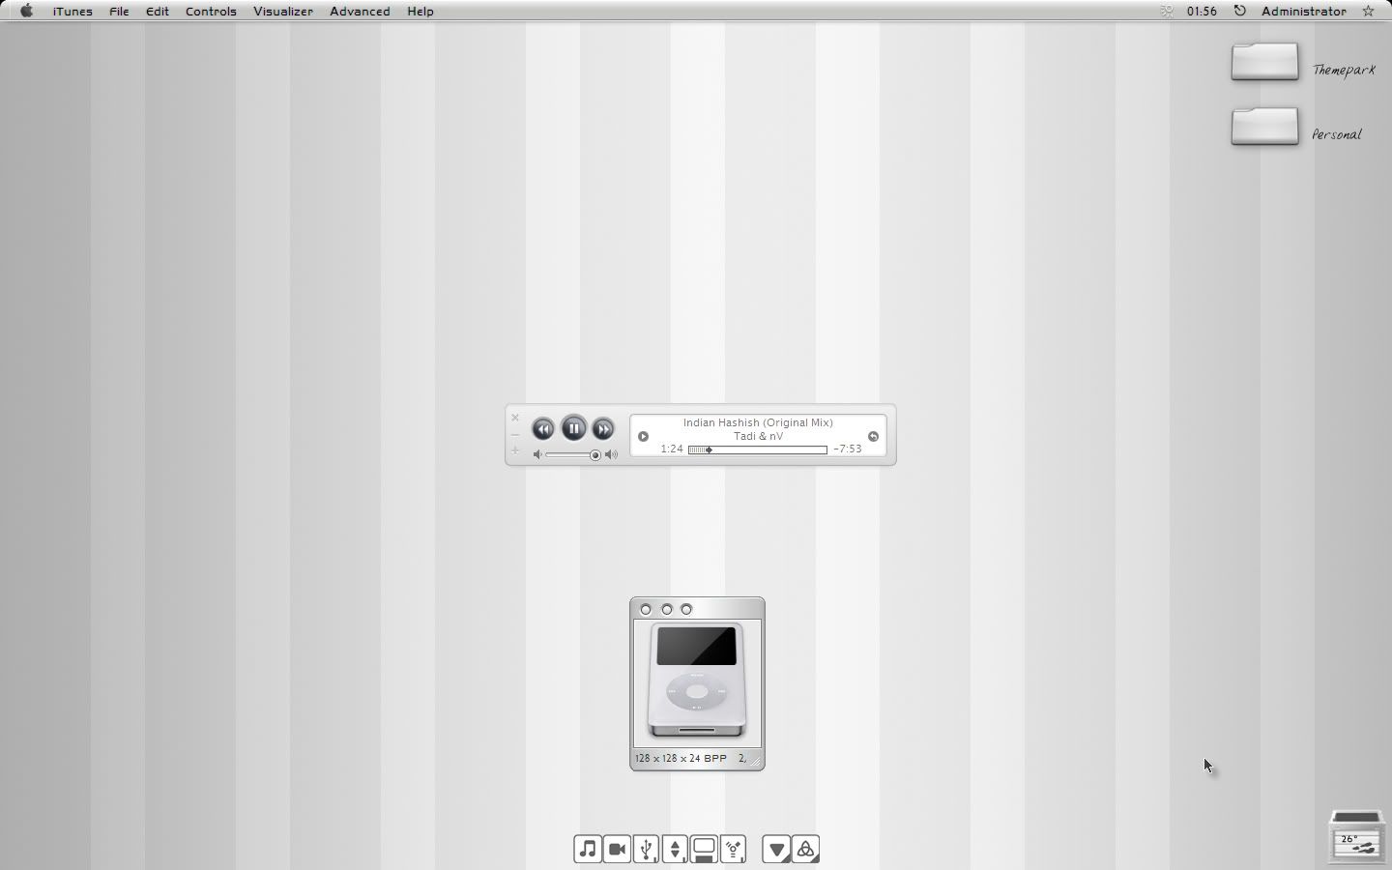Click the return arrow in the track display
This screenshot has height=870, width=1392.
tap(873, 436)
